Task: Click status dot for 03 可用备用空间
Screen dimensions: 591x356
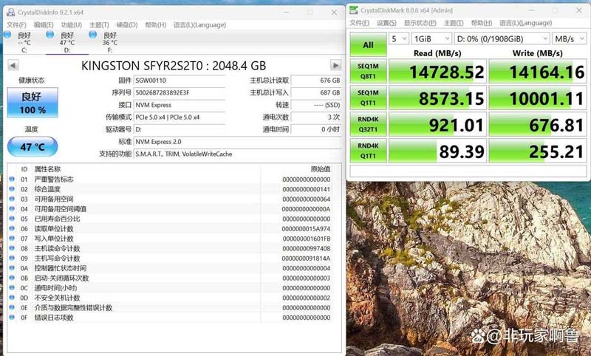Action: pos(12,199)
